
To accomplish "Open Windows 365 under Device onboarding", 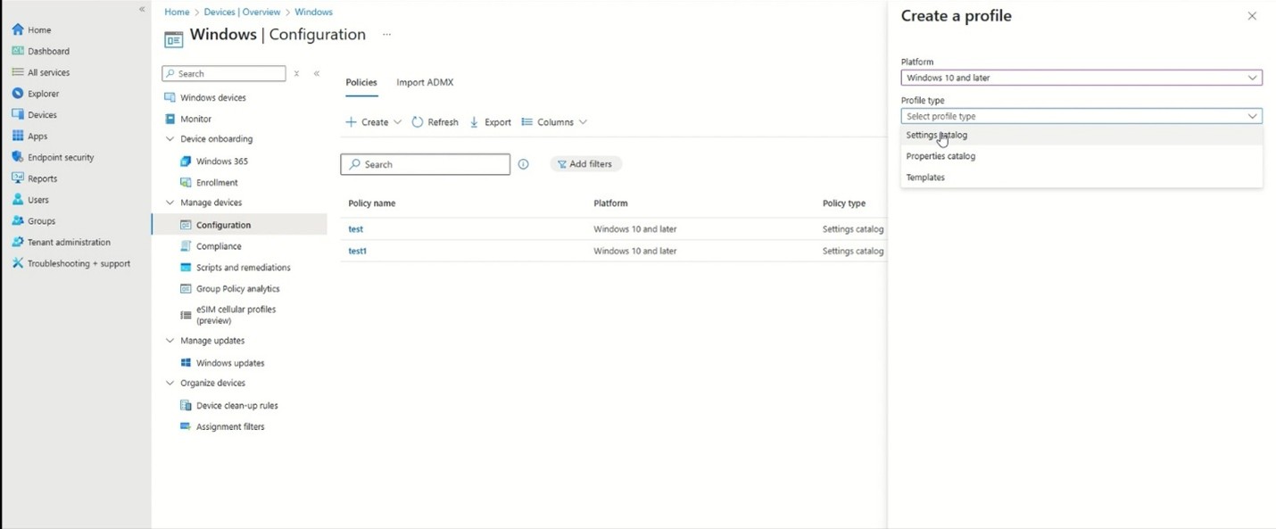I will 221,161.
